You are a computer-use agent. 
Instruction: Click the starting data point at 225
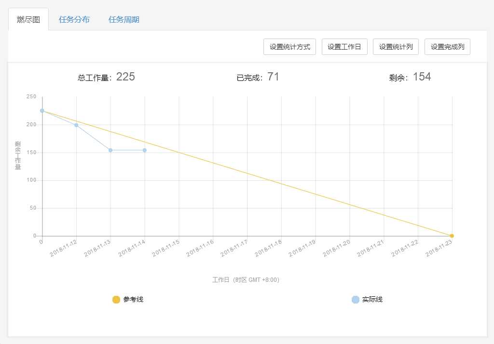42,111
